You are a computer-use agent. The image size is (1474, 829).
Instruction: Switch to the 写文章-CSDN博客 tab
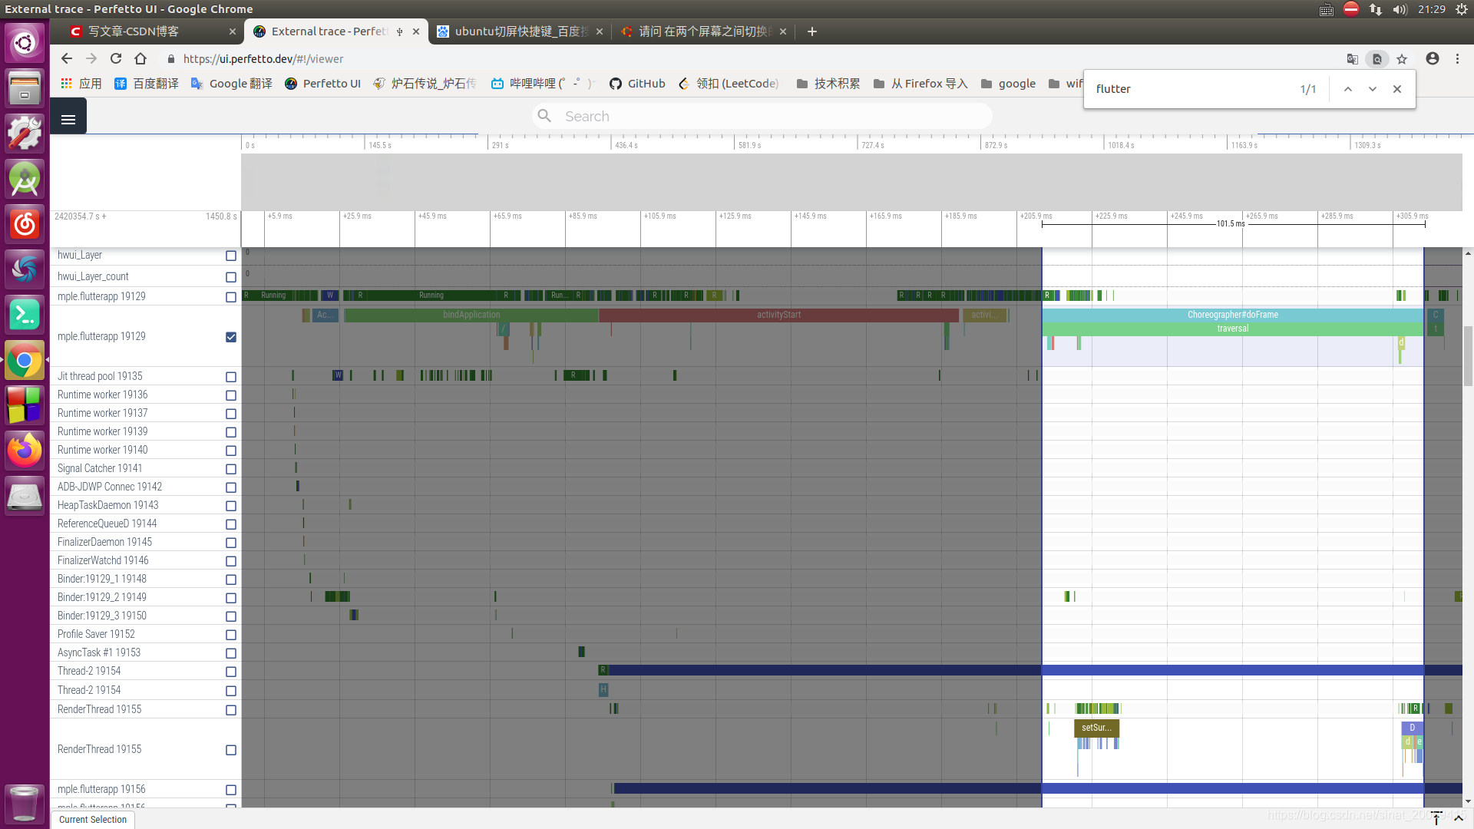[x=134, y=31]
